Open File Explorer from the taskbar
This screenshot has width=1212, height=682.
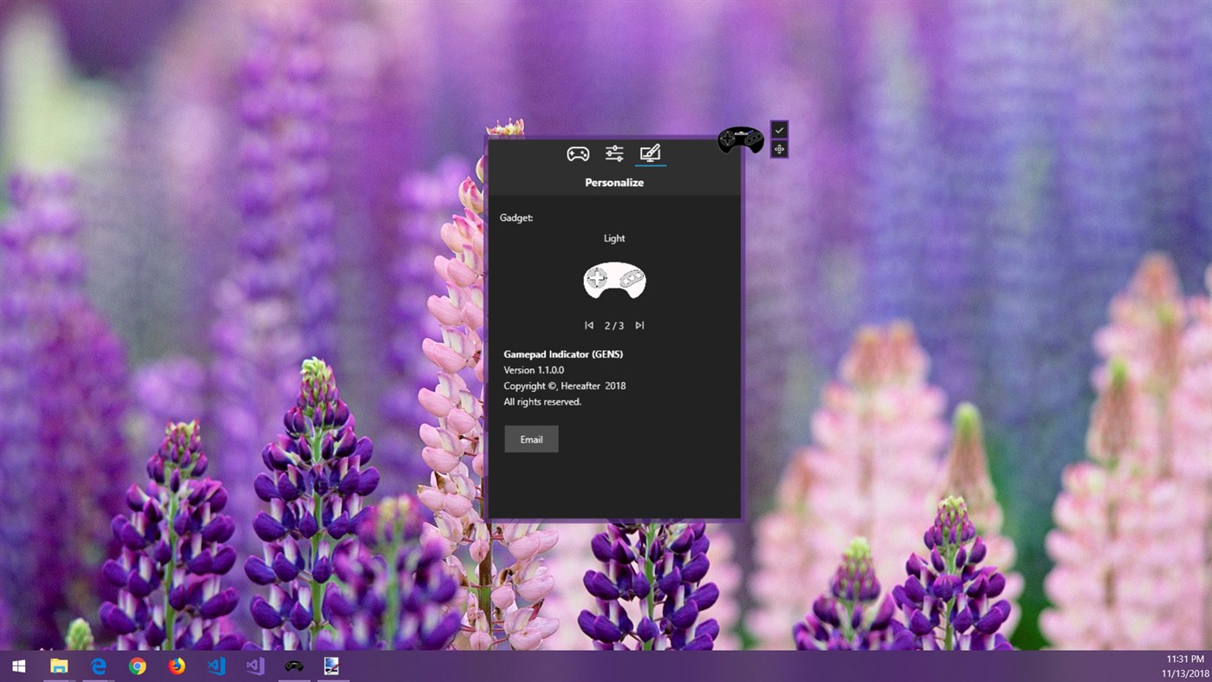click(x=58, y=666)
